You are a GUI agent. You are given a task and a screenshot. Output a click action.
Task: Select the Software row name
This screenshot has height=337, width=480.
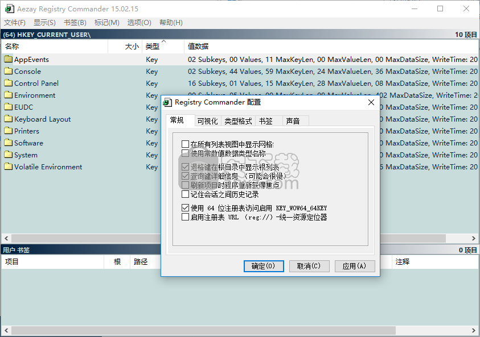[29, 143]
